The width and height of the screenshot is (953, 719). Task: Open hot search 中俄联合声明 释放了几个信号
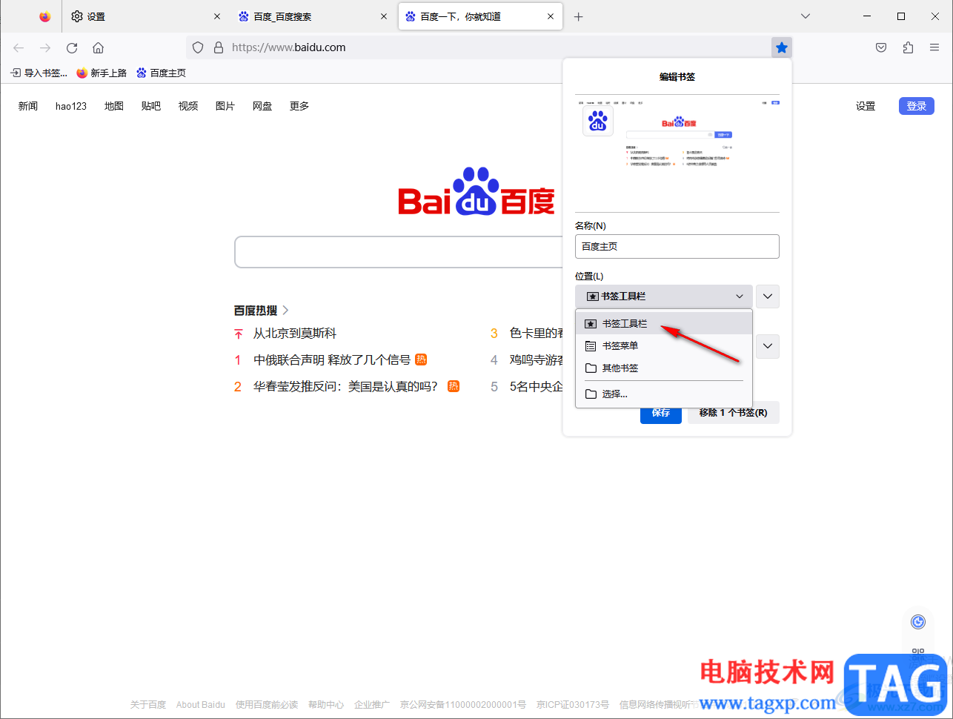coord(332,360)
